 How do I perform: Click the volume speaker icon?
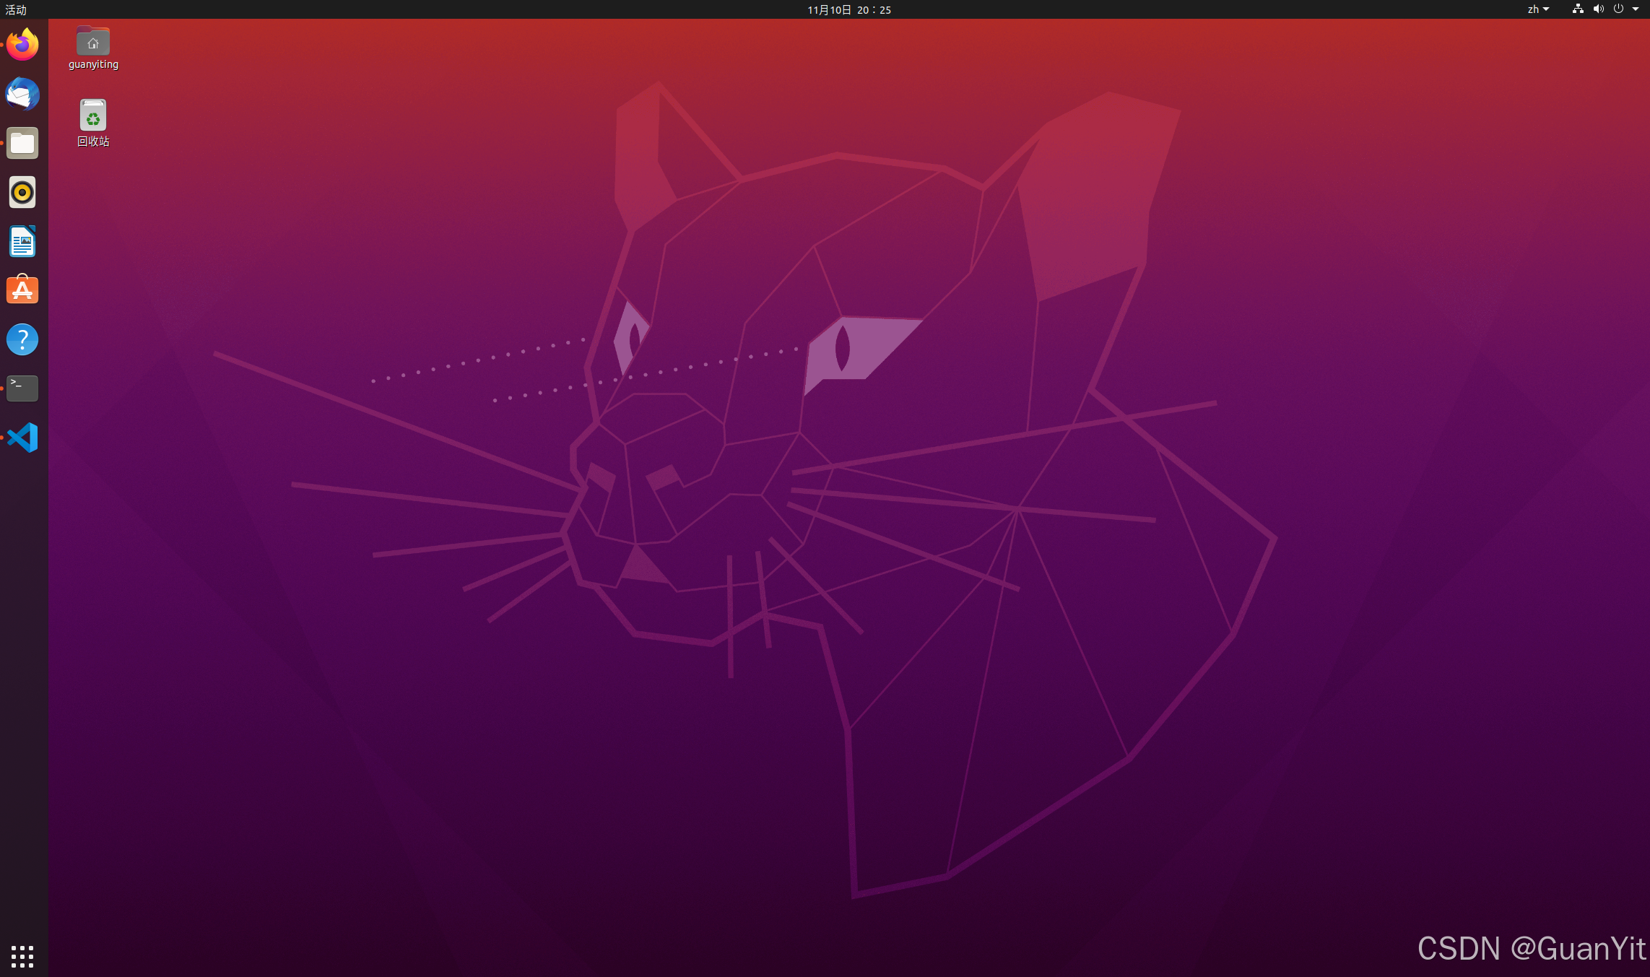(x=1598, y=9)
